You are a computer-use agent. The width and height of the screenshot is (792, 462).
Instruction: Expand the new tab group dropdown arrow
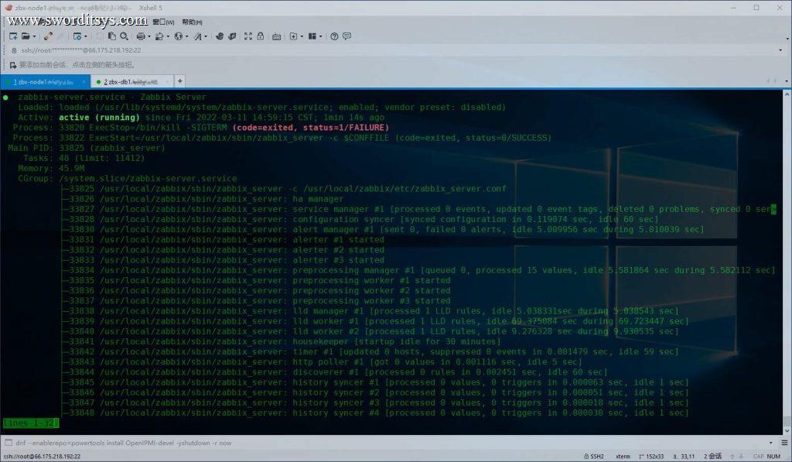coord(302,36)
